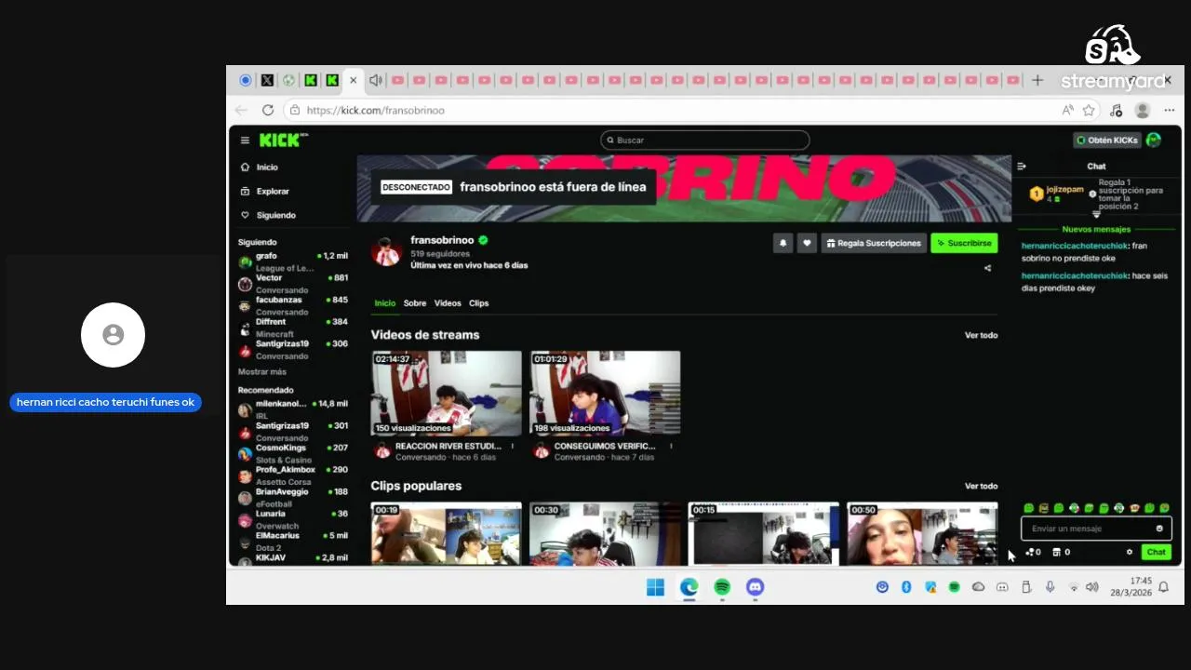Open Explorar in the sidebar
1191x670 pixels.
pyautogui.click(x=264, y=192)
